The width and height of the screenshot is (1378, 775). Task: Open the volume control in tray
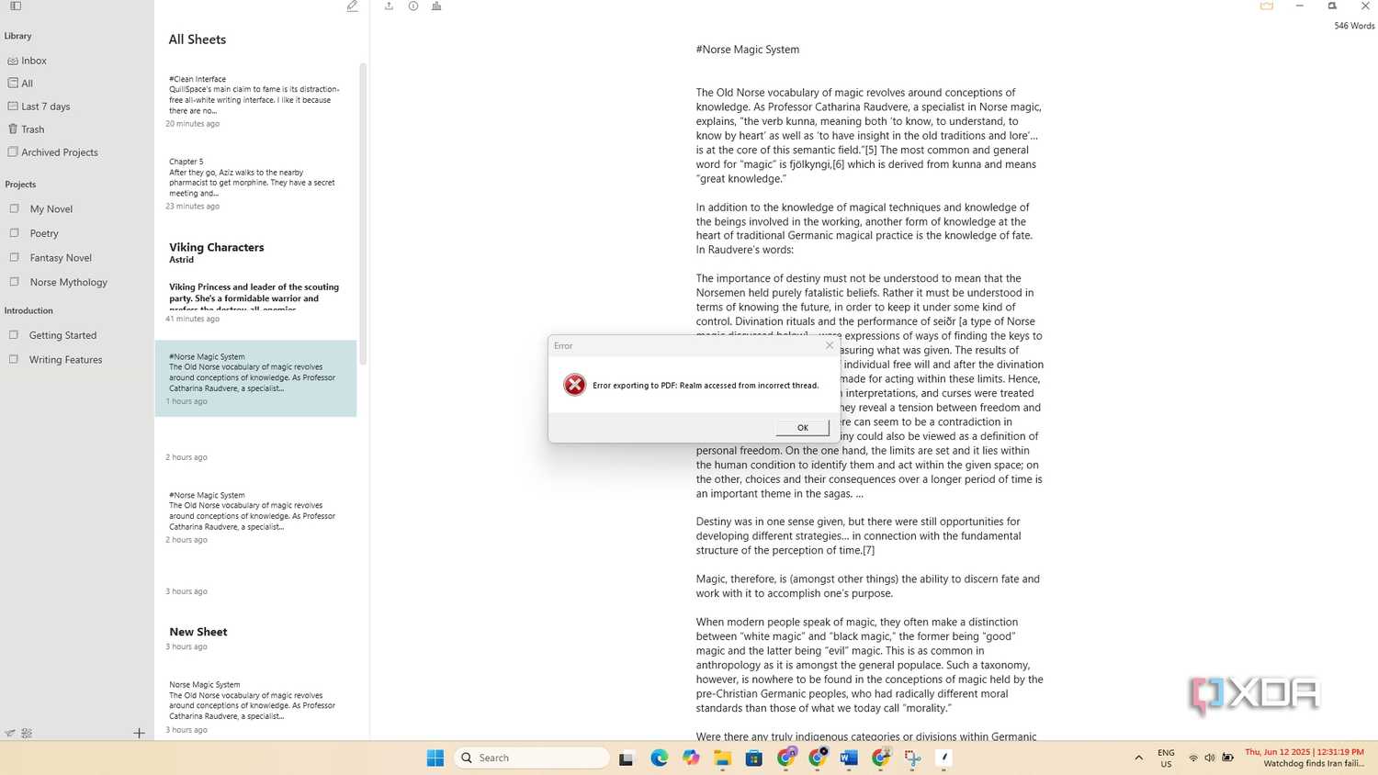coord(1210,758)
